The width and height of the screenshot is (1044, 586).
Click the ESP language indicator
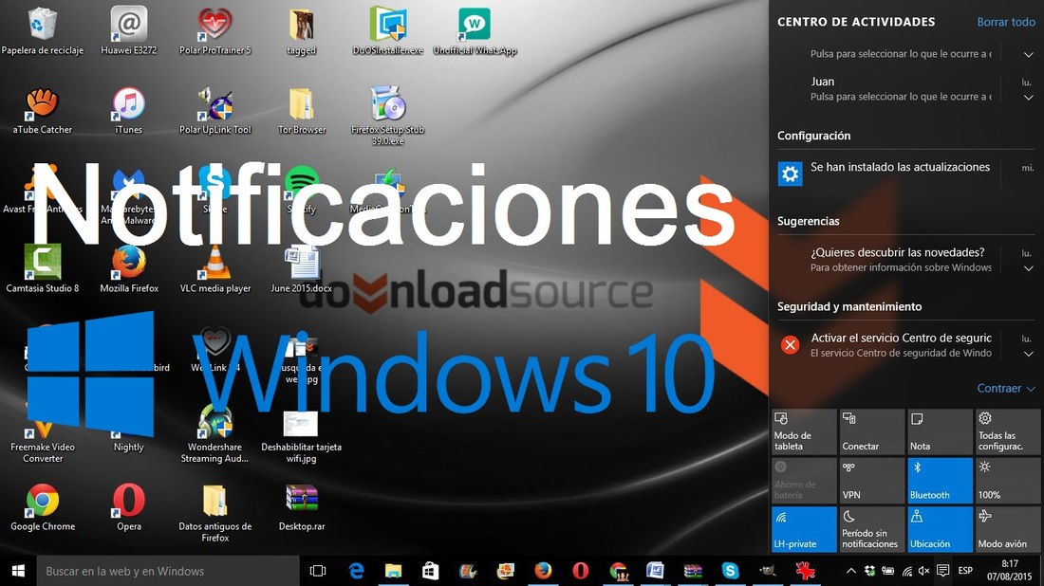[x=965, y=571]
